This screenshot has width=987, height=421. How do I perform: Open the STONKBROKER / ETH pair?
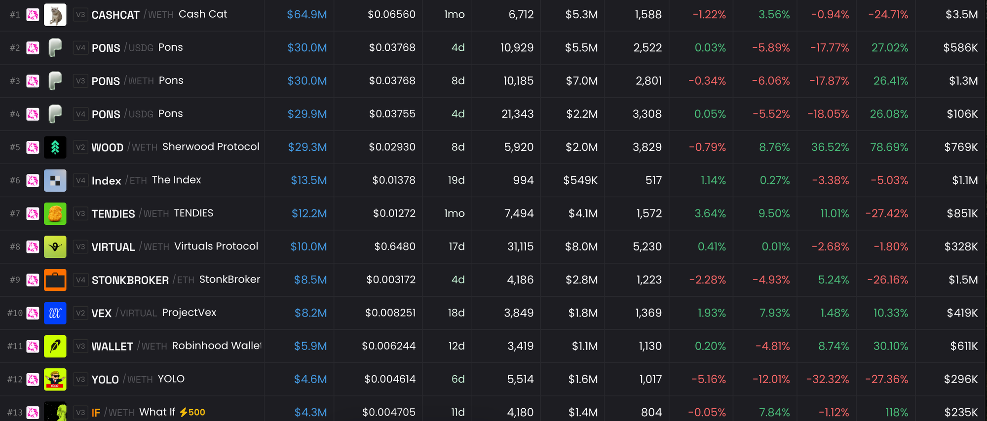[x=143, y=280]
